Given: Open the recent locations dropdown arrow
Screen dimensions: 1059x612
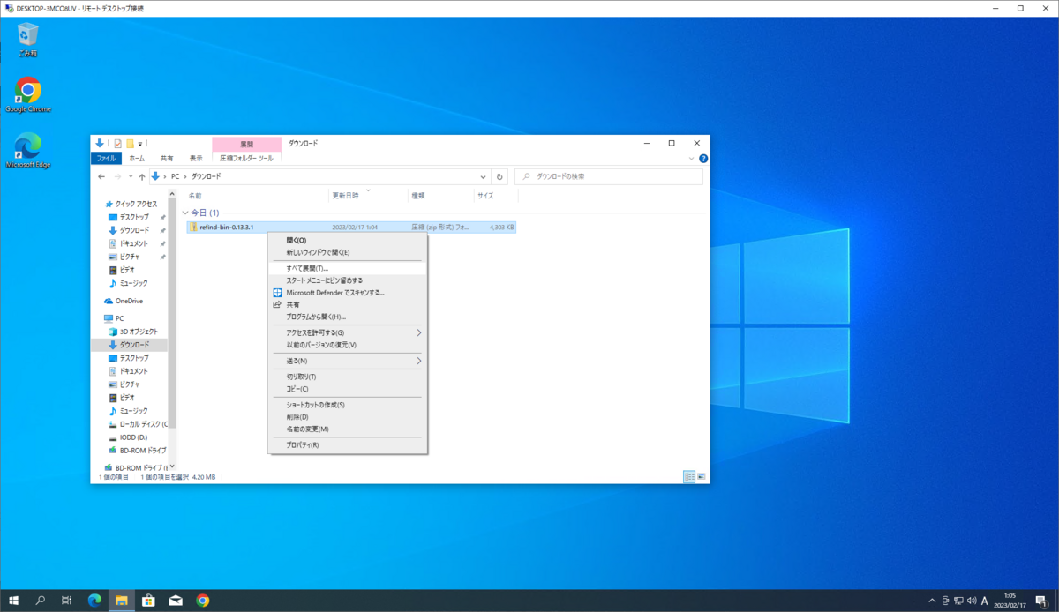Looking at the screenshot, I should 131,176.
